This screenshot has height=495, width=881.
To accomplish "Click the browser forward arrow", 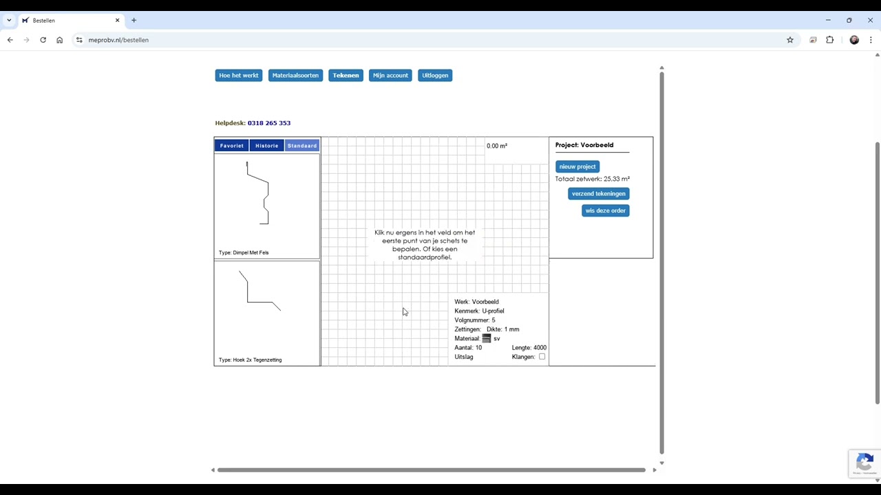I will click(x=26, y=40).
